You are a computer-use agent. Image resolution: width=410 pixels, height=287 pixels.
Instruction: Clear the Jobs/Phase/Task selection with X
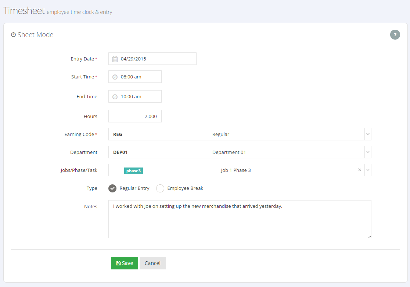[360, 170]
